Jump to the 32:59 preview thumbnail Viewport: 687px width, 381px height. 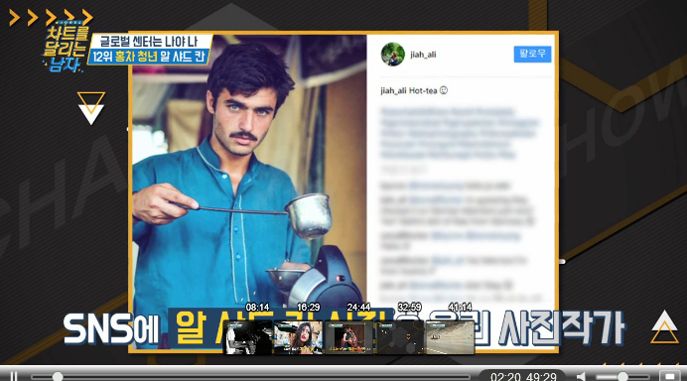tap(399, 337)
